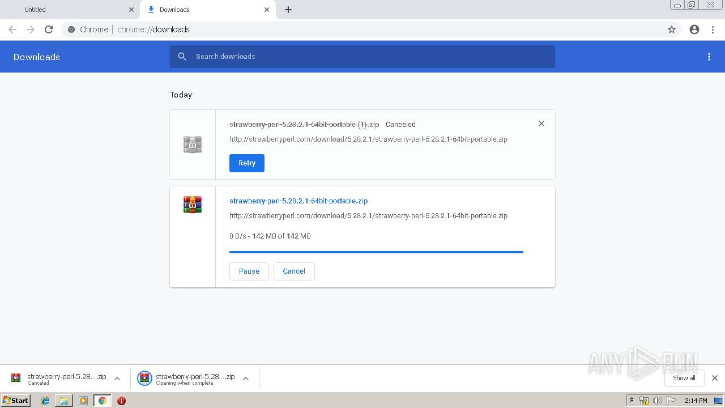Click search magnifier icon in Downloads
This screenshot has width=725, height=408.
point(182,57)
